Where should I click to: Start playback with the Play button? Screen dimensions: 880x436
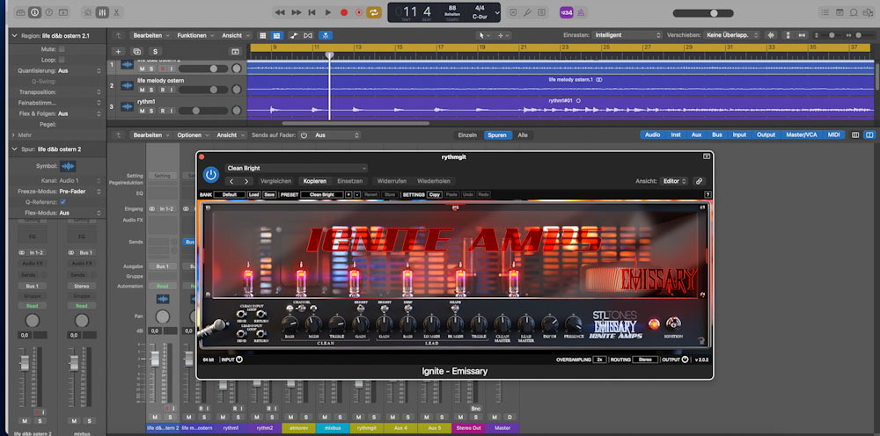[x=328, y=12]
